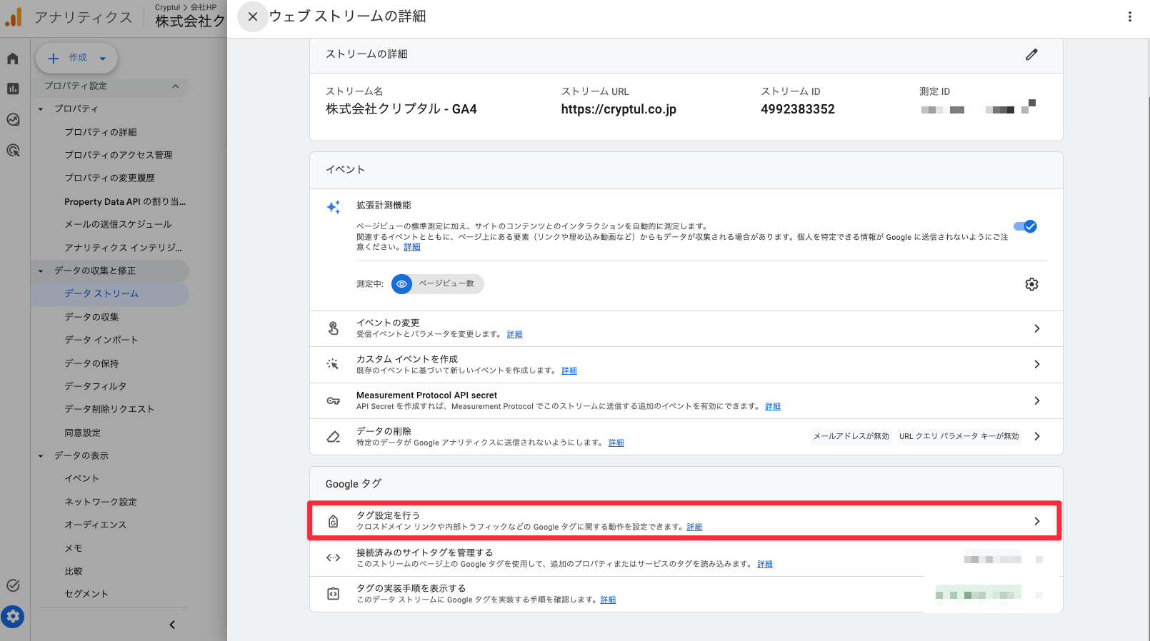1150x641 pixels.
Task: Select プロパティの詳細 in sidebar
Action: [x=101, y=132]
